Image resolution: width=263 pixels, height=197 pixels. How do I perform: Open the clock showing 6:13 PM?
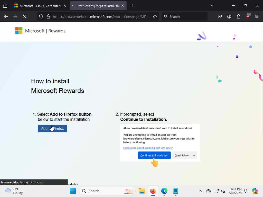(x=236, y=191)
